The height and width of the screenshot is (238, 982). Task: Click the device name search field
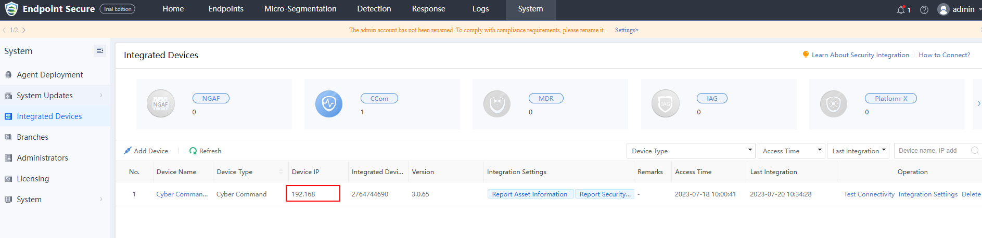[933, 151]
